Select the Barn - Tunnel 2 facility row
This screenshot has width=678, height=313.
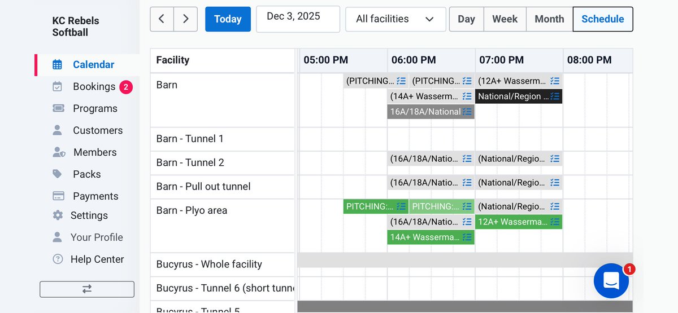[x=223, y=162]
